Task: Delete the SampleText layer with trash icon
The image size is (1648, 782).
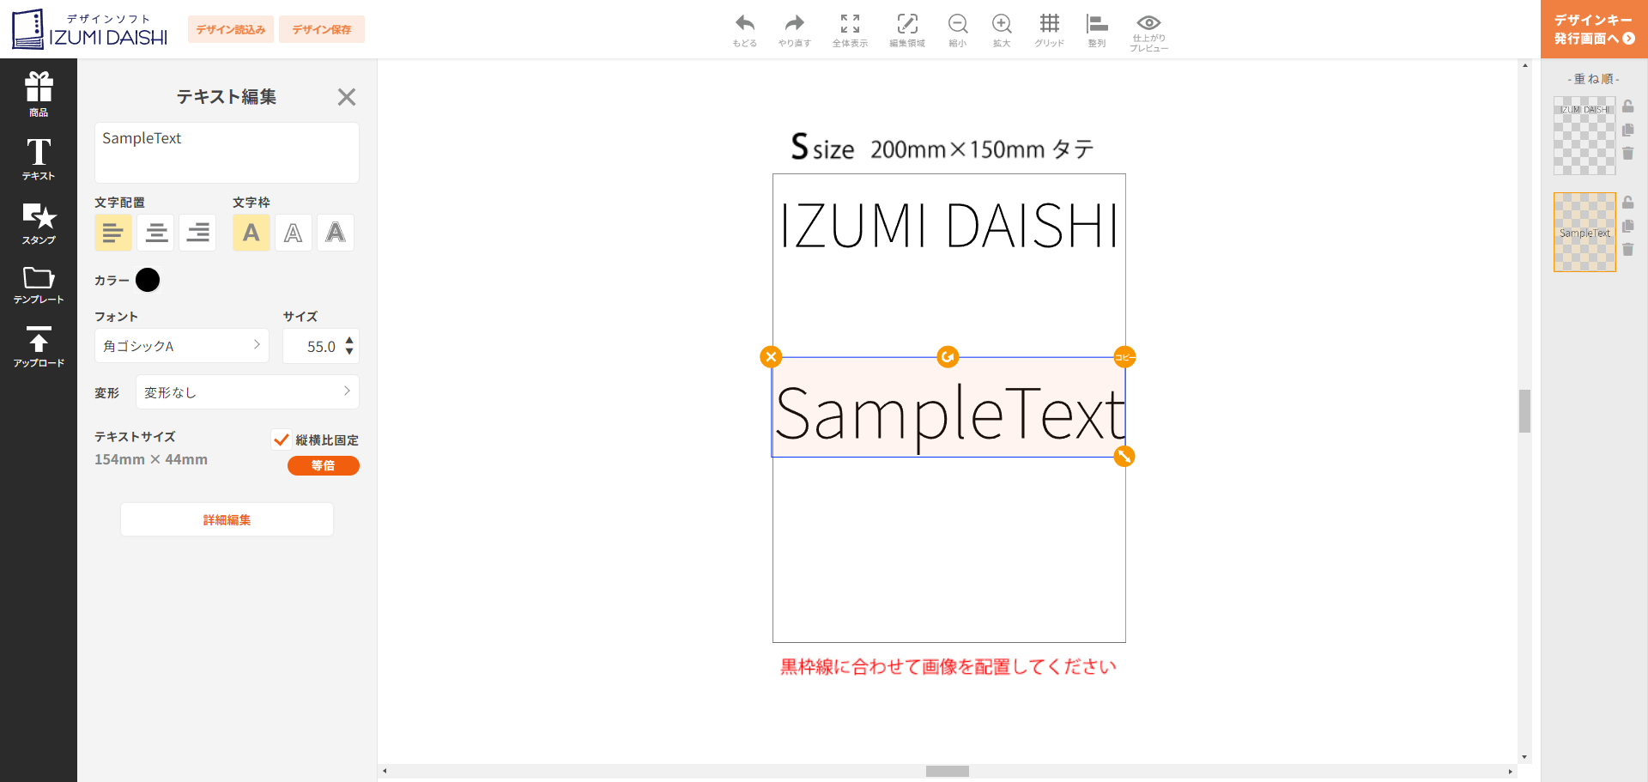Action: (1627, 250)
